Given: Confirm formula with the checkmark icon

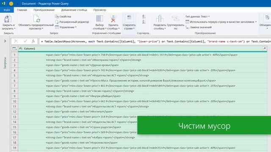Looking at the screenshot, I should [x=25, y=41].
